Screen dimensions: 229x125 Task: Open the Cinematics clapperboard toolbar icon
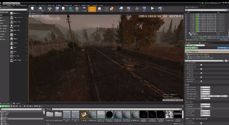128,9
